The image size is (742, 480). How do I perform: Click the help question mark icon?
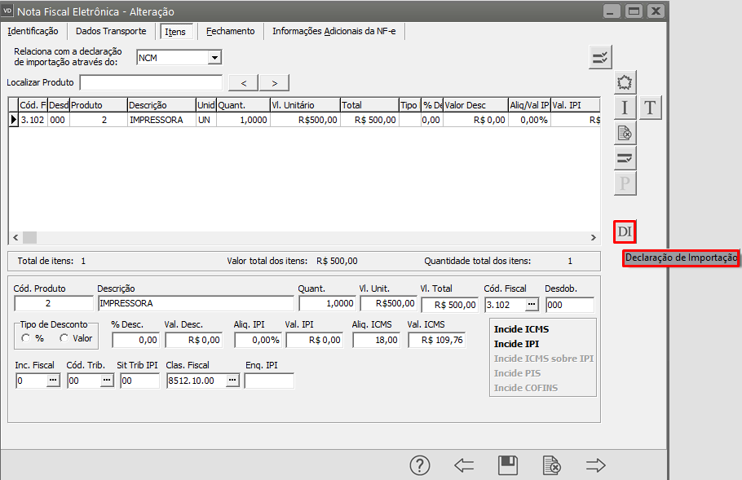pyautogui.click(x=419, y=465)
